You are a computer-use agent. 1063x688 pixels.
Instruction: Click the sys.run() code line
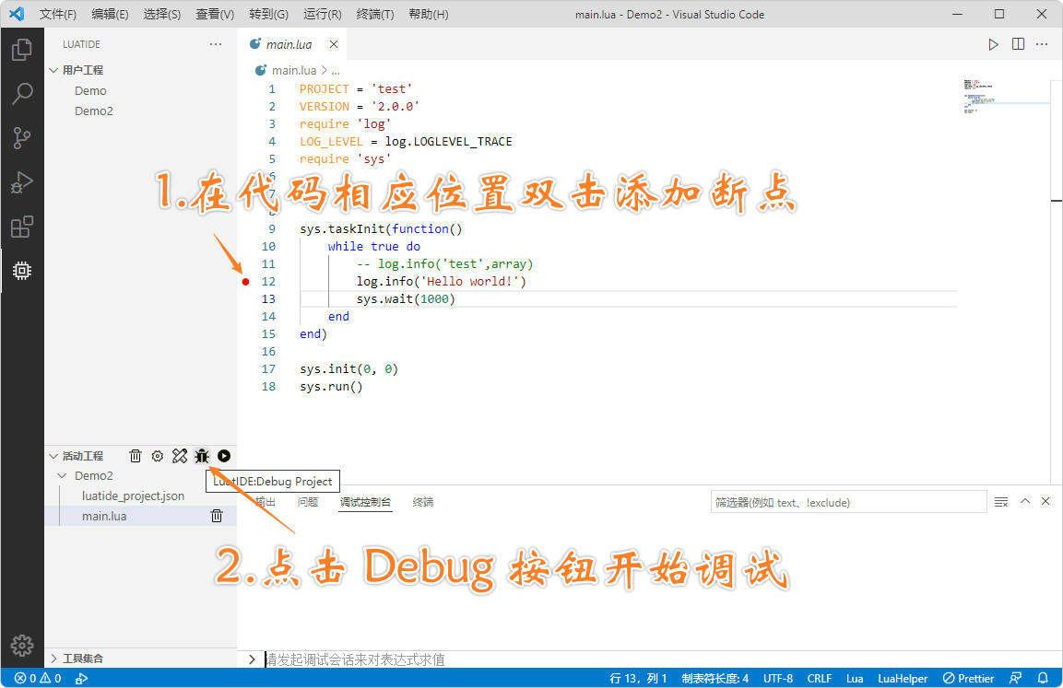coord(332,387)
